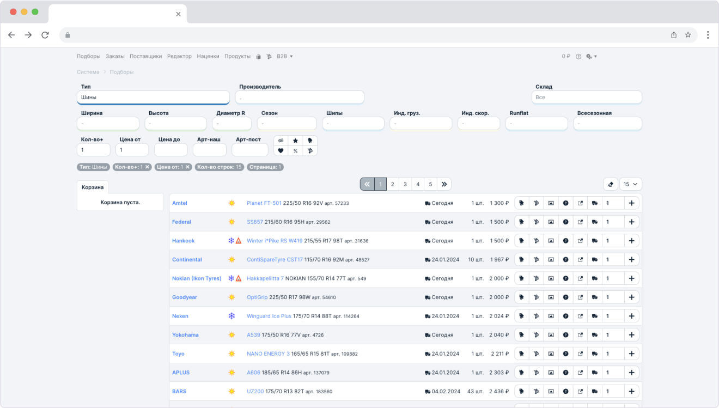
Task: Add the Nokian tire with plus button
Action: pyautogui.click(x=632, y=278)
